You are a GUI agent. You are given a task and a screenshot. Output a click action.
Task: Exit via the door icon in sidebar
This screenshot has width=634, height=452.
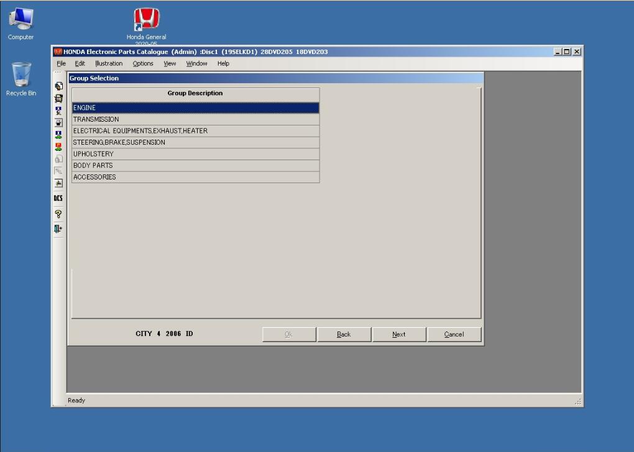coord(58,228)
